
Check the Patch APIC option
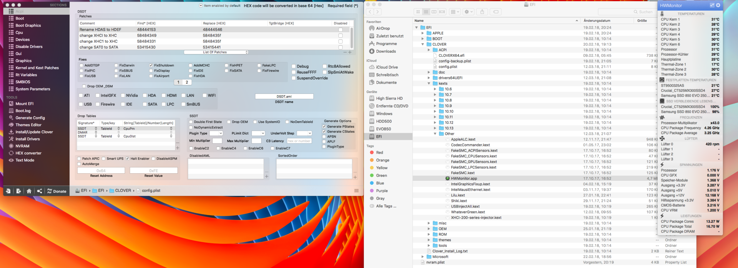coord(79,158)
